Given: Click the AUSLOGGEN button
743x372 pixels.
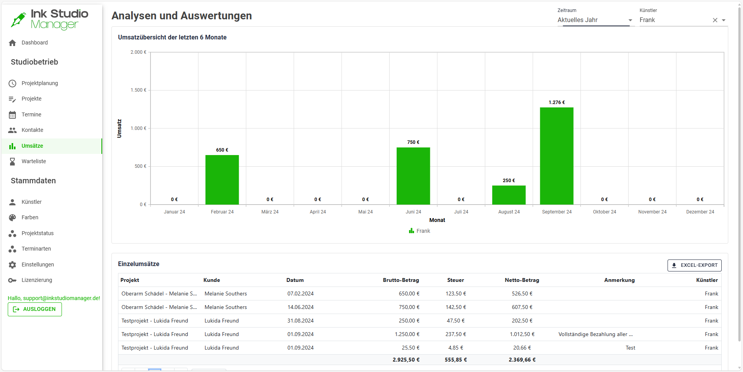Looking at the screenshot, I should (x=35, y=309).
